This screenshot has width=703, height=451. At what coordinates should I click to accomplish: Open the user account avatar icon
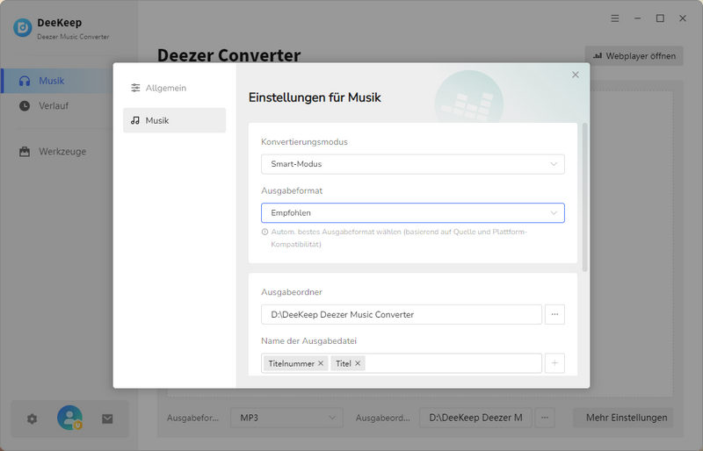(70, 418)
